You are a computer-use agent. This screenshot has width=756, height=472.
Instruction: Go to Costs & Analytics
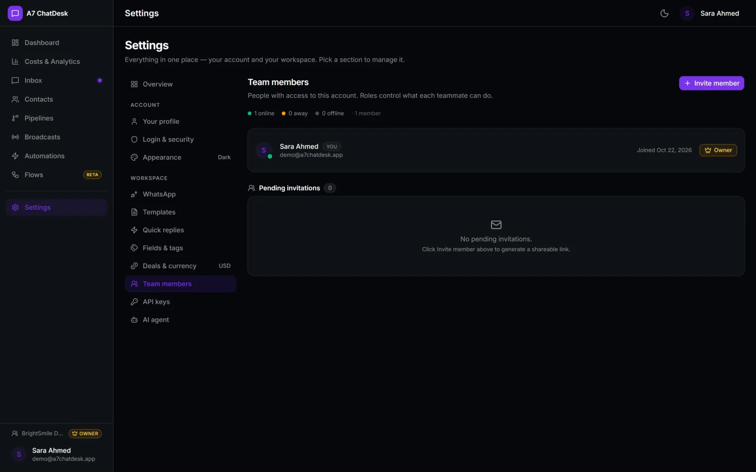[57, 61]
